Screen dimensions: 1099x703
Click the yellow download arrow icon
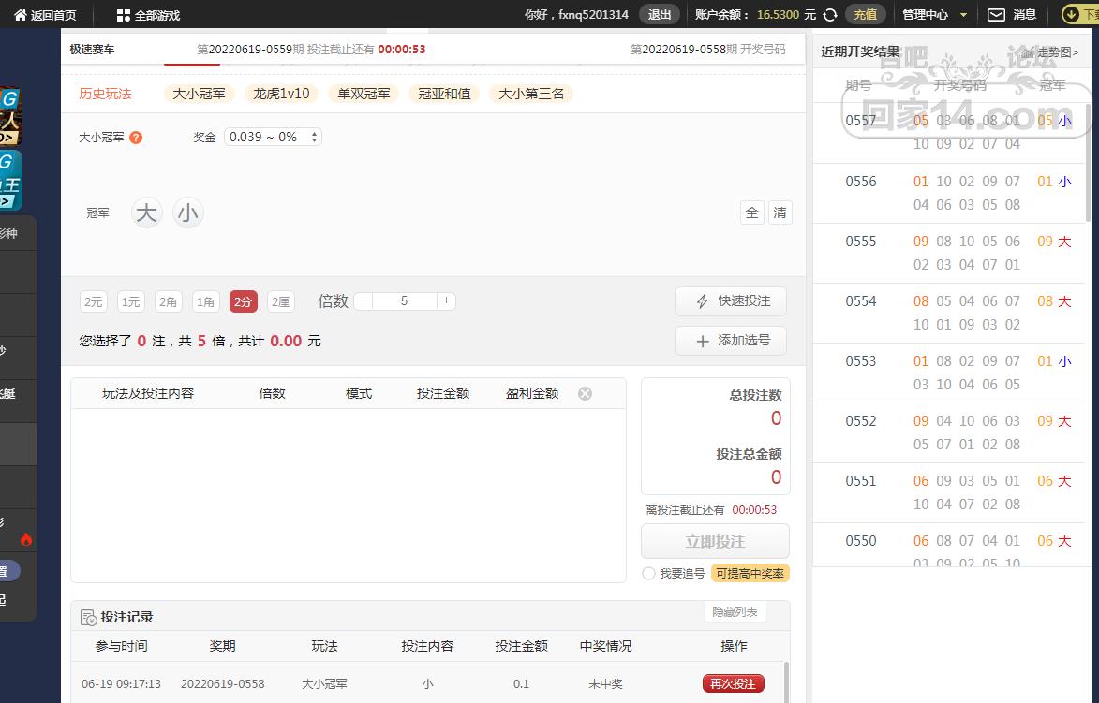(1071, 14)
